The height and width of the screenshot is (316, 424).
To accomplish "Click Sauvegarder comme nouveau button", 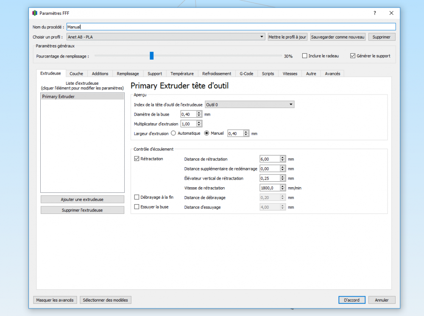I will pyautogui.click(x=338, y=37).
